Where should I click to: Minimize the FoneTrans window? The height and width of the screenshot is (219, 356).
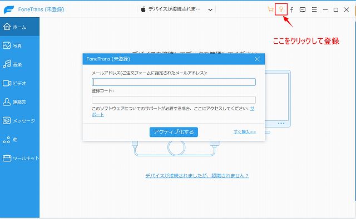[x=325, y=10]
